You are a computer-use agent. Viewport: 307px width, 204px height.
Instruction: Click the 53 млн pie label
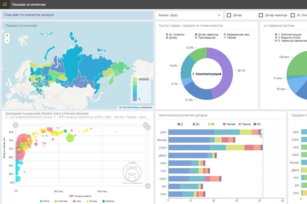(281, 89)
